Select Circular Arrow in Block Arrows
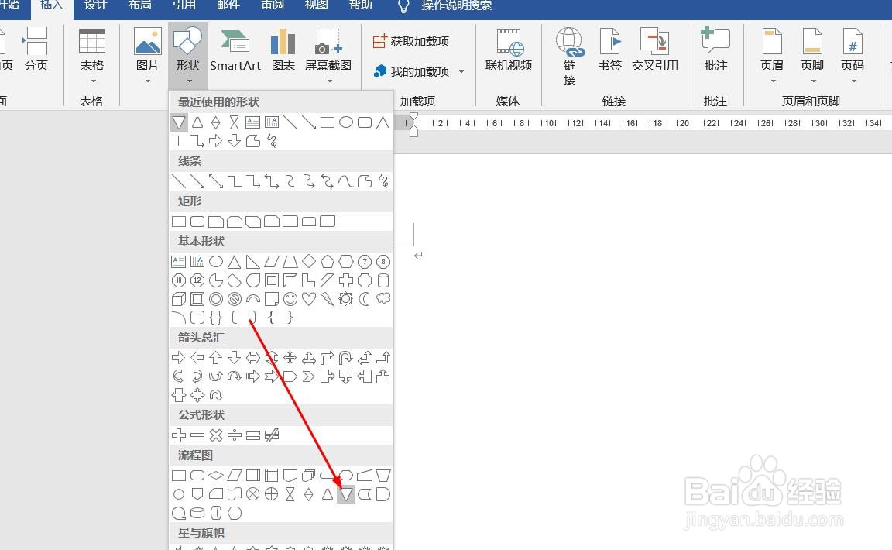892x550 pixels. click(x=215, y=395)
